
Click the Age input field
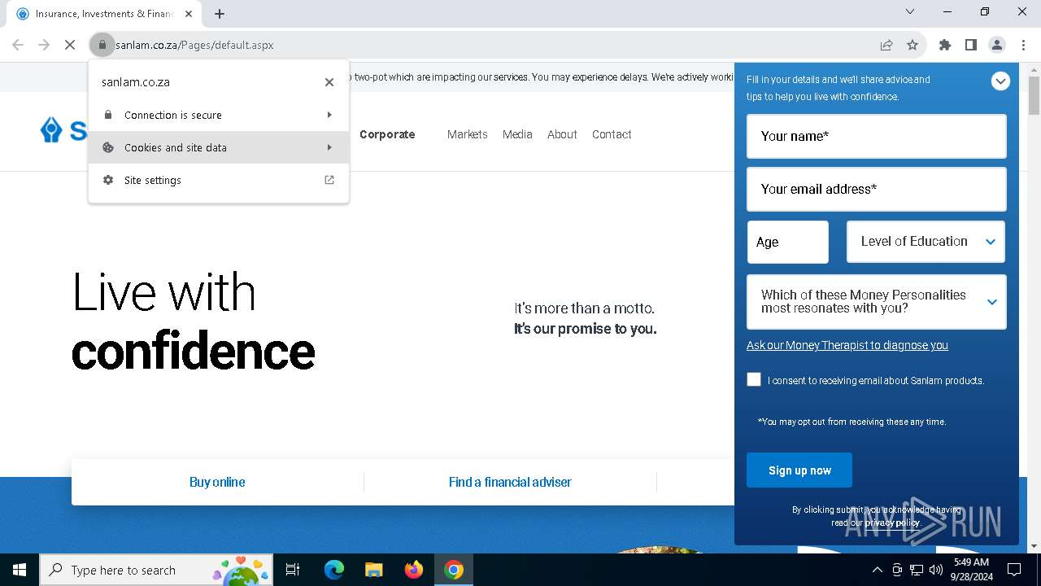787,242
